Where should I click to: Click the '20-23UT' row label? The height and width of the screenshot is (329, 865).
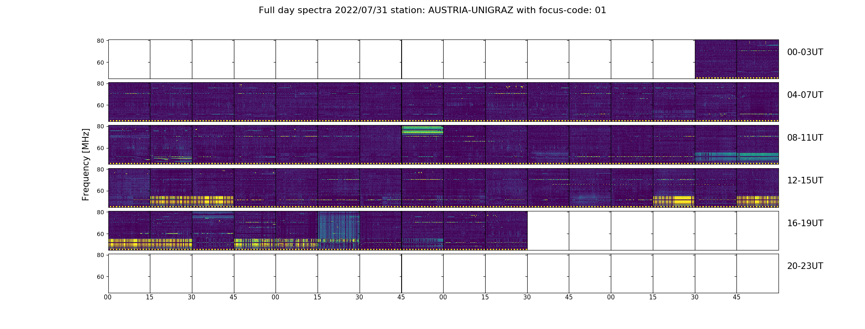click(805, 266)
